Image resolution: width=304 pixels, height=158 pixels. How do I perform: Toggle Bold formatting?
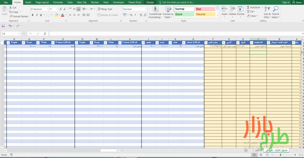(32, 15)
